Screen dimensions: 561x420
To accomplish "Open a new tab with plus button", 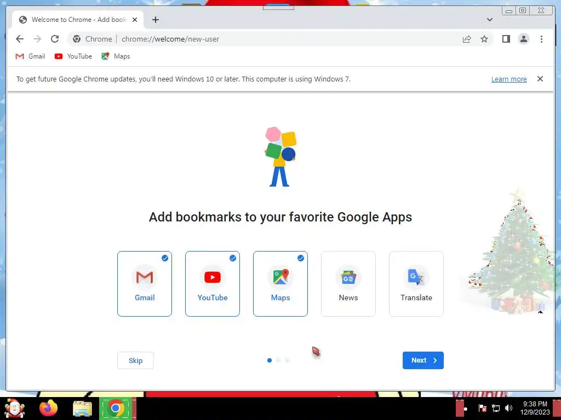I will click(x=155, y=20).
